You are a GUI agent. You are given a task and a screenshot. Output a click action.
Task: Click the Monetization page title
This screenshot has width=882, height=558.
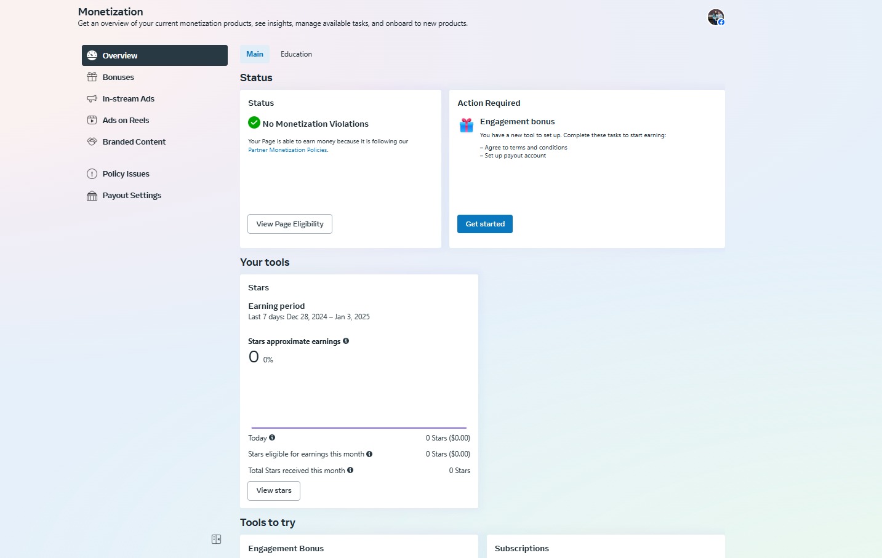tap(111, 12)
